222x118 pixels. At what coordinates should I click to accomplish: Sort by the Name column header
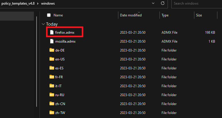pos(58,15)
